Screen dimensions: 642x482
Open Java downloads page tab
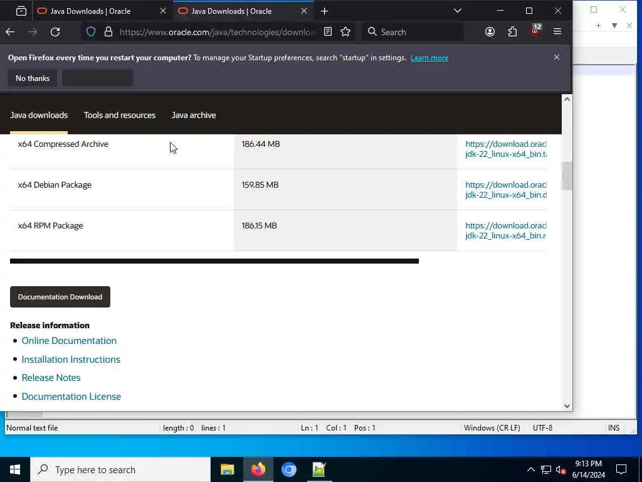pos(39,115)
